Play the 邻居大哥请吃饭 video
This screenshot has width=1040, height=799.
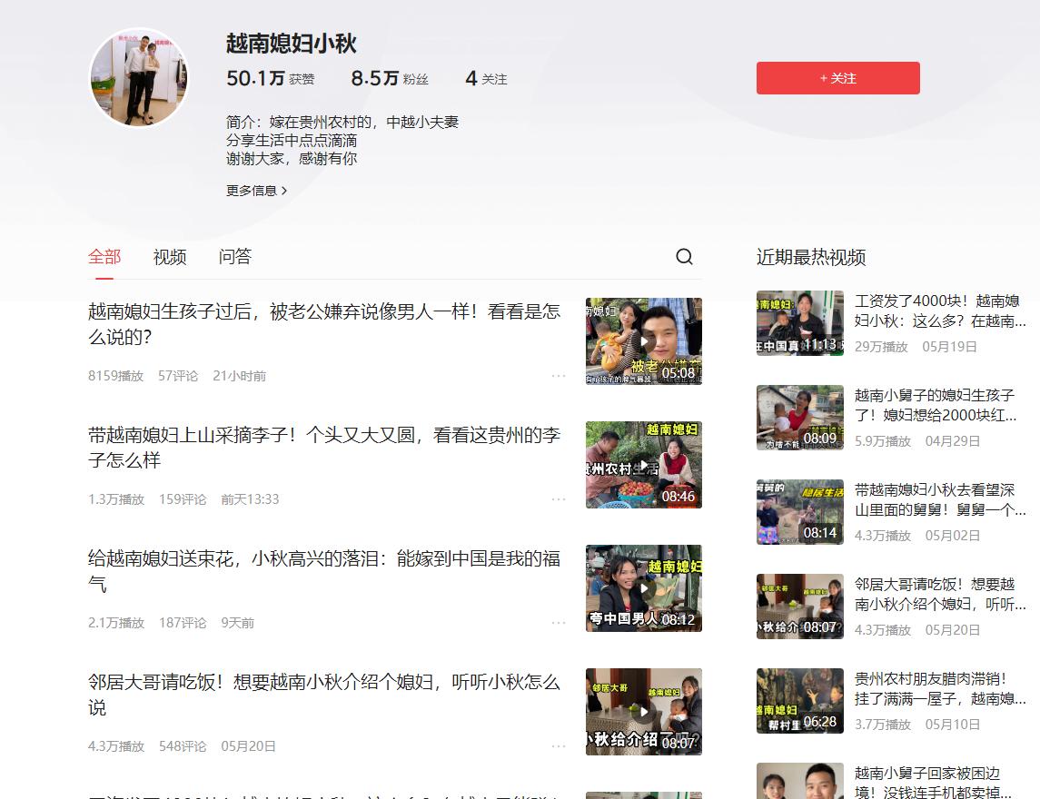pos(643,712)
